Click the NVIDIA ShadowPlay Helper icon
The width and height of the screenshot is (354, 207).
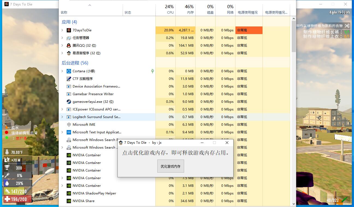69,193
